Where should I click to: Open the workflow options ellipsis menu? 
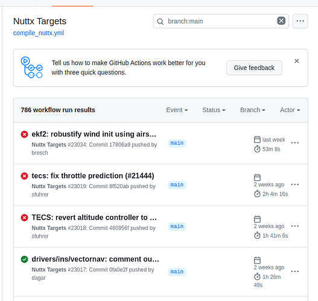tap(300, 21)
